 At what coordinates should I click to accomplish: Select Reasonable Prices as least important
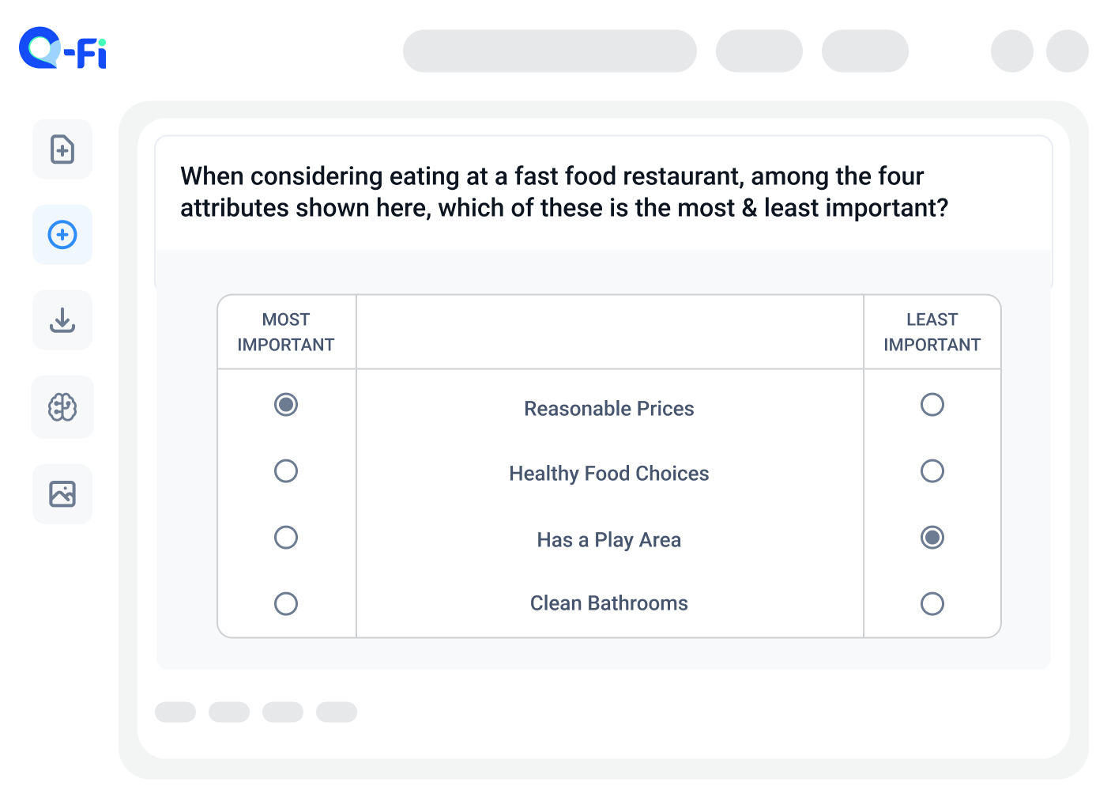pos(932,405)
